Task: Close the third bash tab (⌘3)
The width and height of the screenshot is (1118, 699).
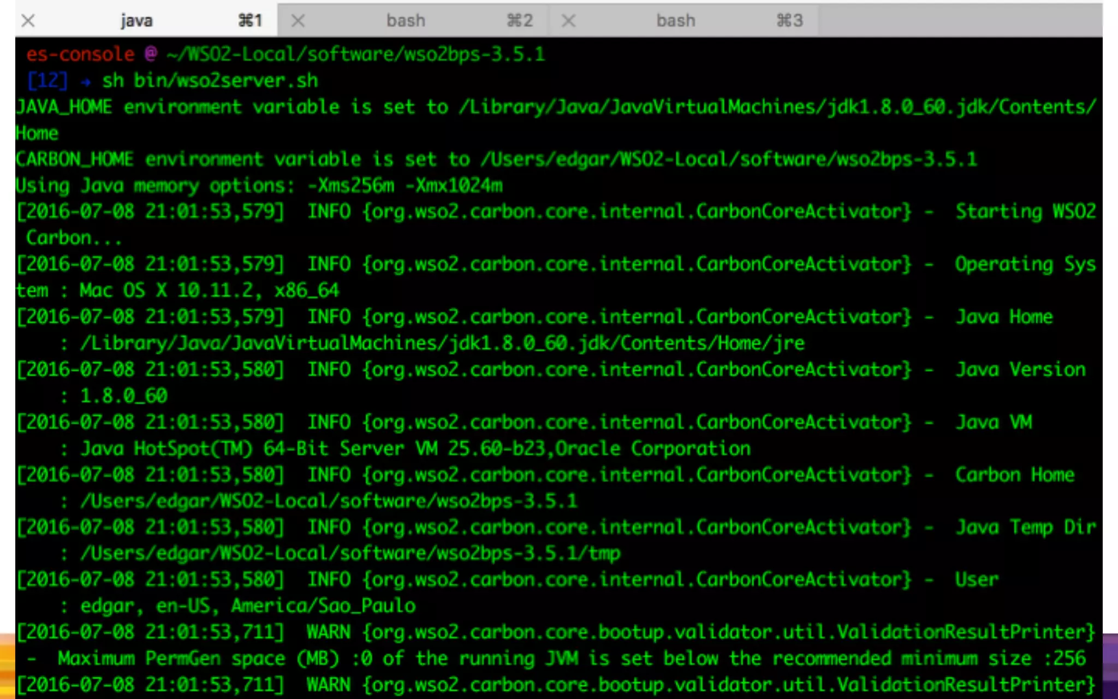Action: (568, 21)
